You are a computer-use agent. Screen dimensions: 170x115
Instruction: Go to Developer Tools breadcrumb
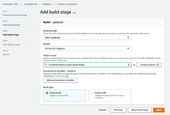[x=11, y=4]
